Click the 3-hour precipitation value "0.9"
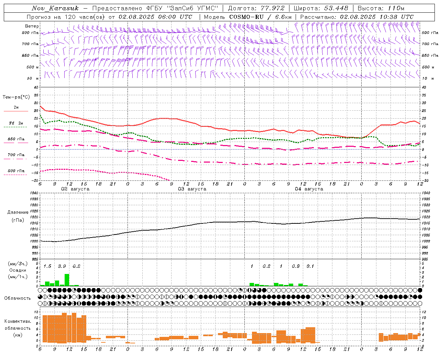The image size is (440, 352). [296, 266]
